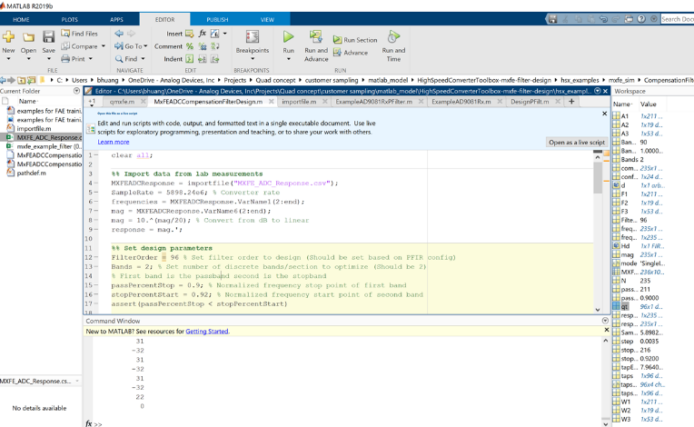Open the Find dropdown in Navigate
This screenshot has height=427, width=694.
pyautogui.click(x=130, y=58)
